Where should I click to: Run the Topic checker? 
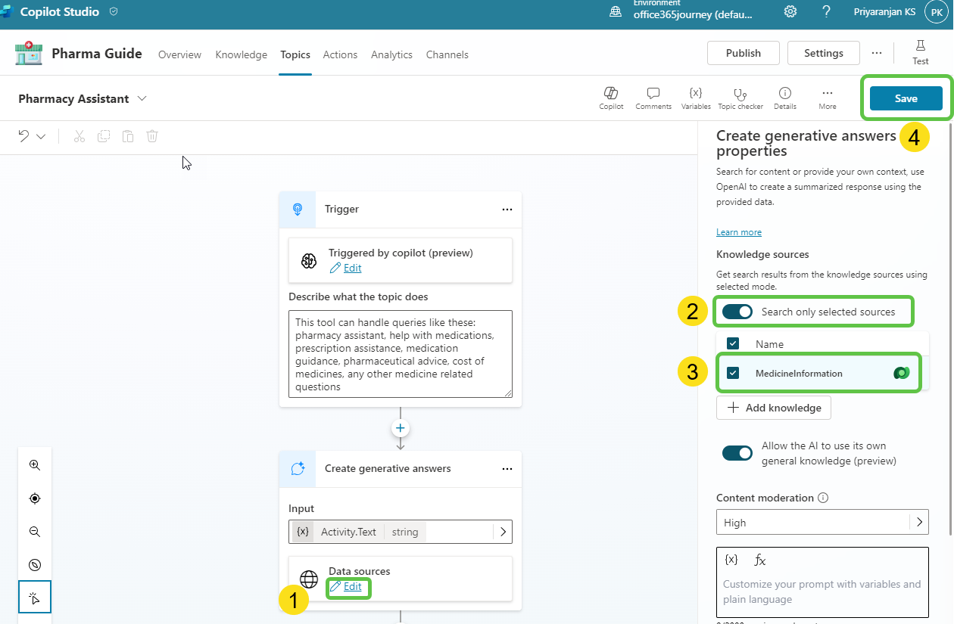pyautogui.click(x=740, y=94)
